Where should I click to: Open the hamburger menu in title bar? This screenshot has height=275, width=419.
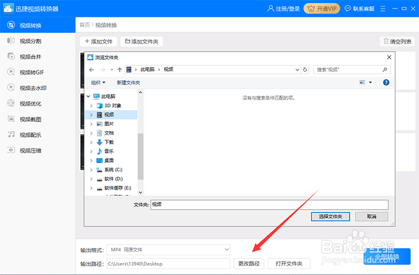click(382, 9)
